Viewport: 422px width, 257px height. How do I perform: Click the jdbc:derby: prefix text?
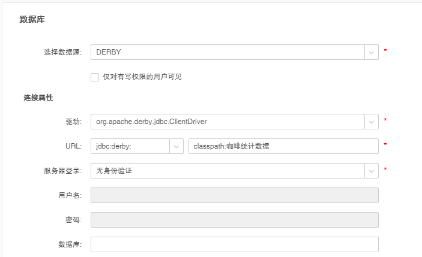point(113,146)
